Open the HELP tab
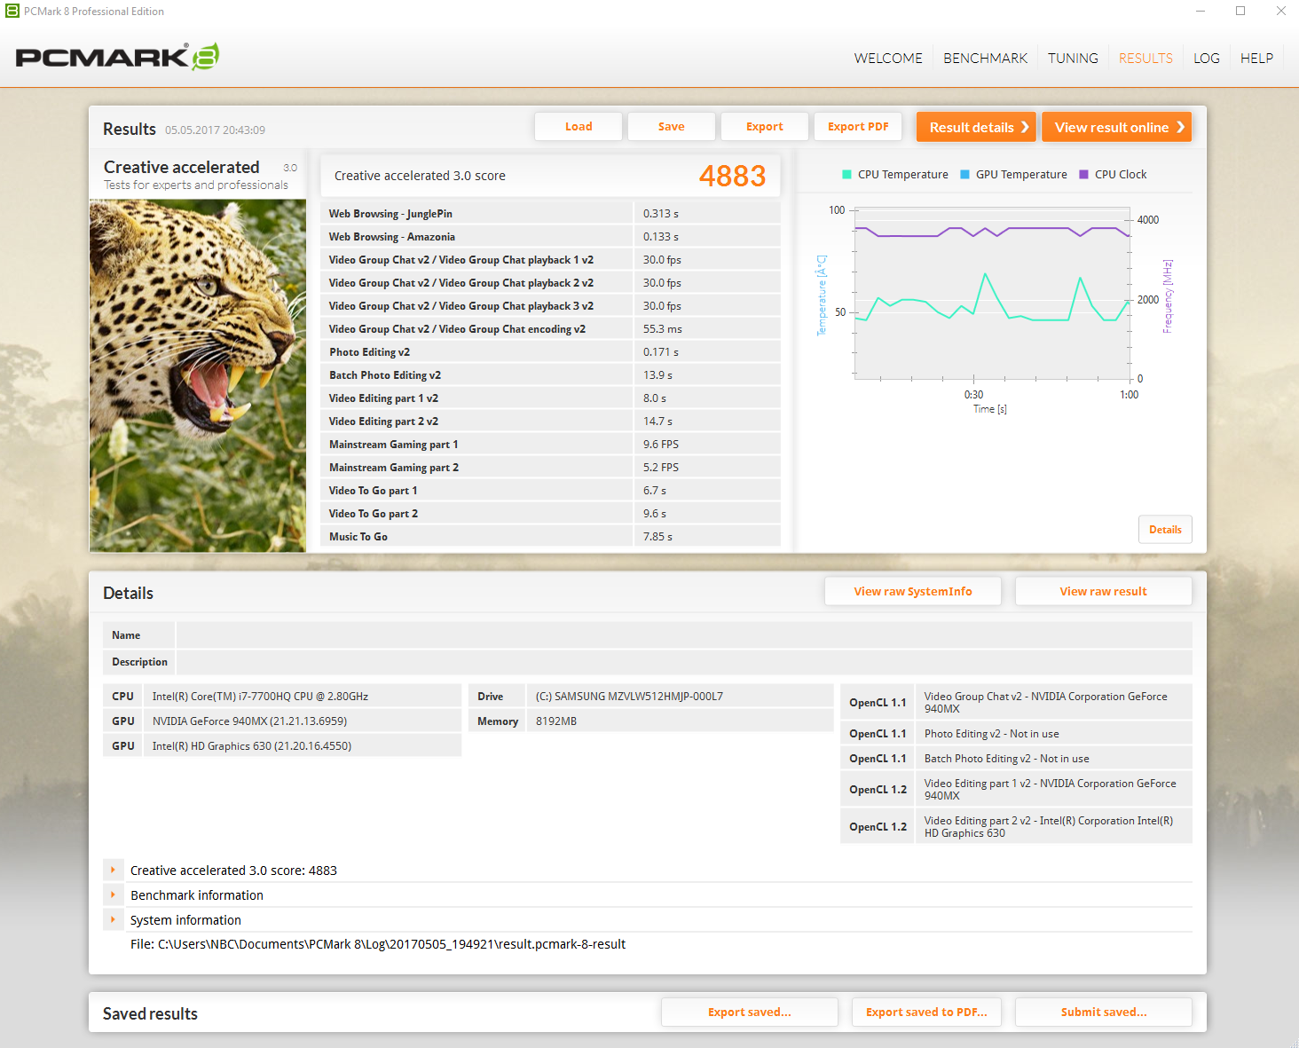 pyautogui.click(x=1256, y=59)
